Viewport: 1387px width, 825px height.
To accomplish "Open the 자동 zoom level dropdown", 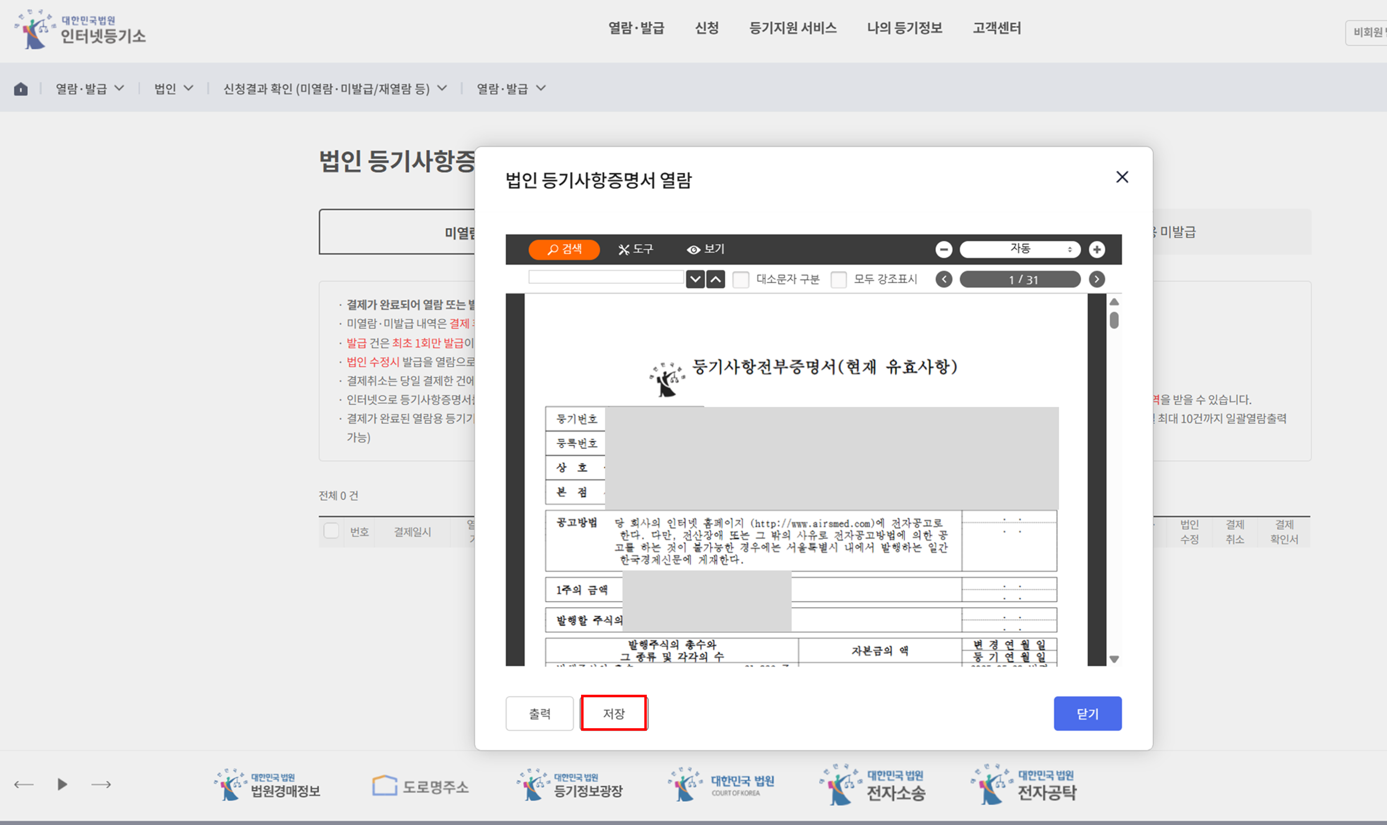I will tap(1020, 249).
